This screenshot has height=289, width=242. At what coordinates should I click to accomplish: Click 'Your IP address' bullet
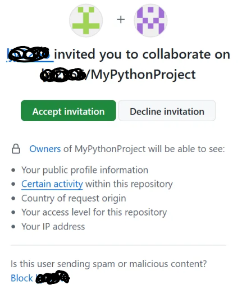[x=53, y=227]
